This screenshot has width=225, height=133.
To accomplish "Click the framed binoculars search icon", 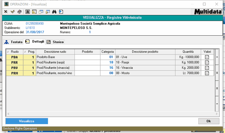I will coord(27,12).
